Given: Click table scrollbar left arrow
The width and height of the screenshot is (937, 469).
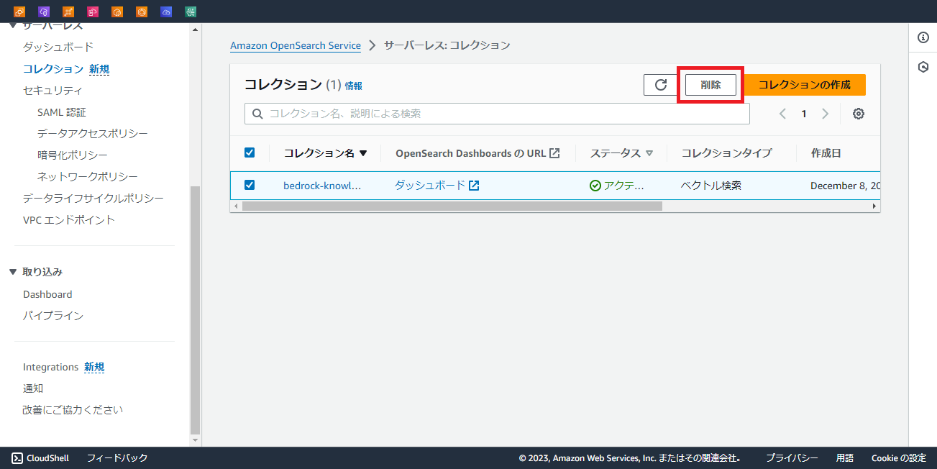Looking at the screenshot, I should pyautogui.click(x=236, y=206).
